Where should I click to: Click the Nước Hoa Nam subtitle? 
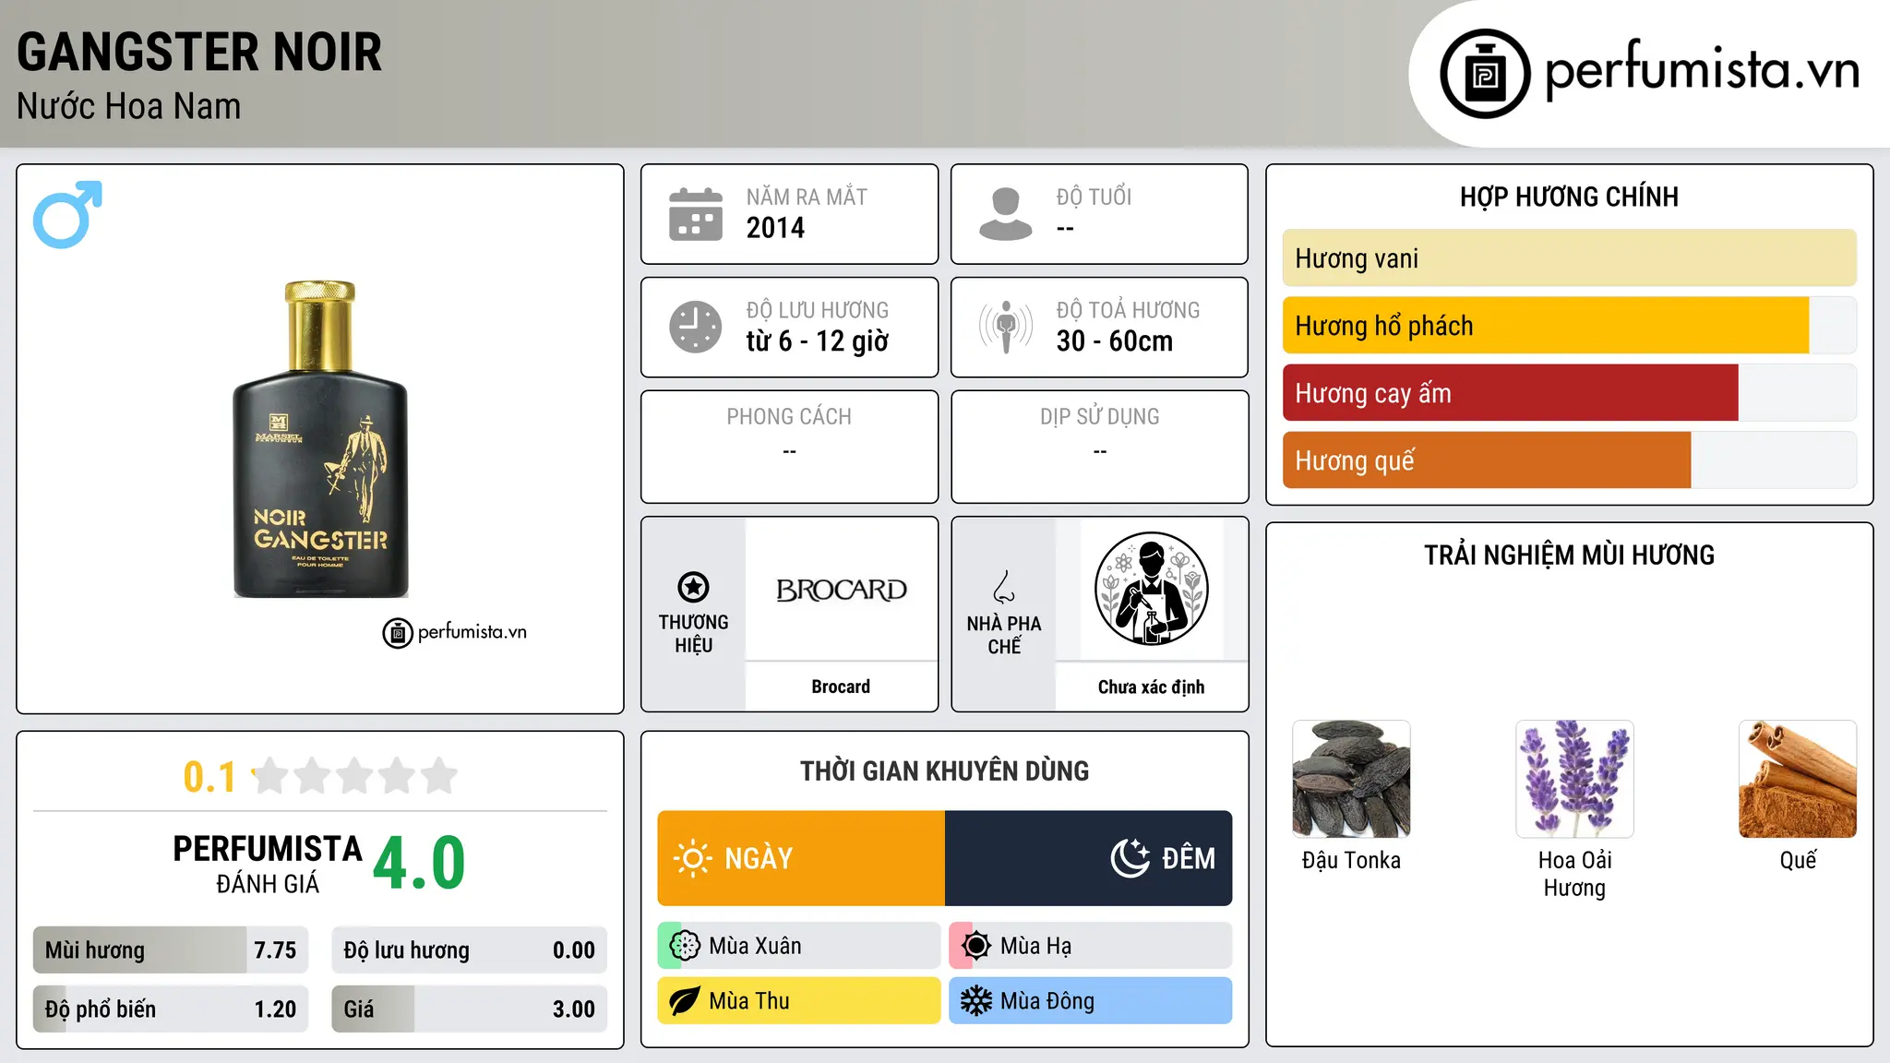[129, 107]
